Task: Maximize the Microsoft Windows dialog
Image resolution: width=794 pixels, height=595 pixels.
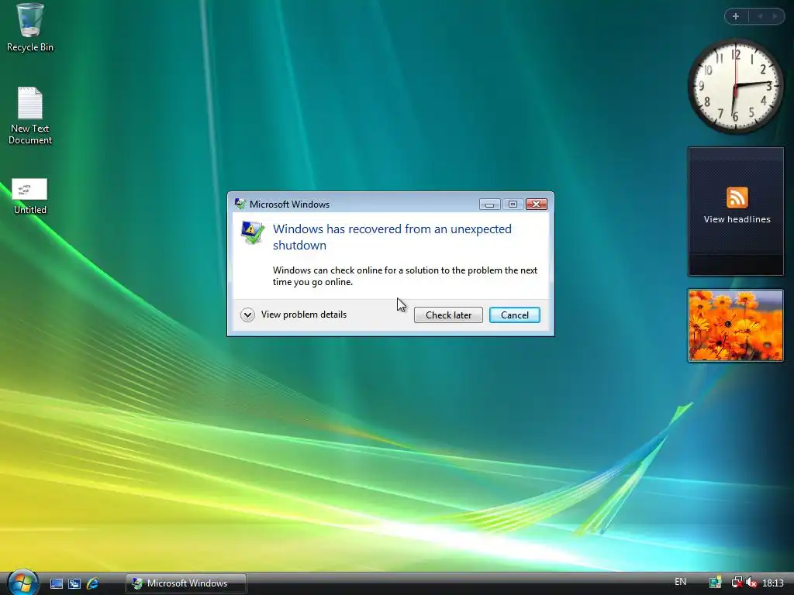Action: 513,204
